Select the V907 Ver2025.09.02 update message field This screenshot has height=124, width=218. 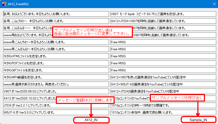pos(56,91)
